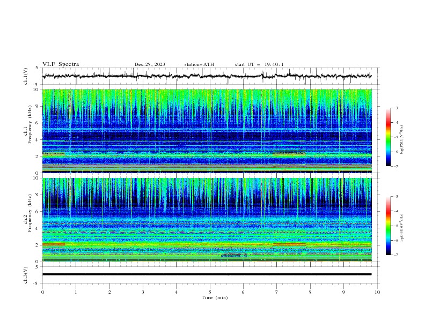Viewport: 425px width, 328px height.
Task: Click the "Time (min)" axis label
Action: point(215,297)
